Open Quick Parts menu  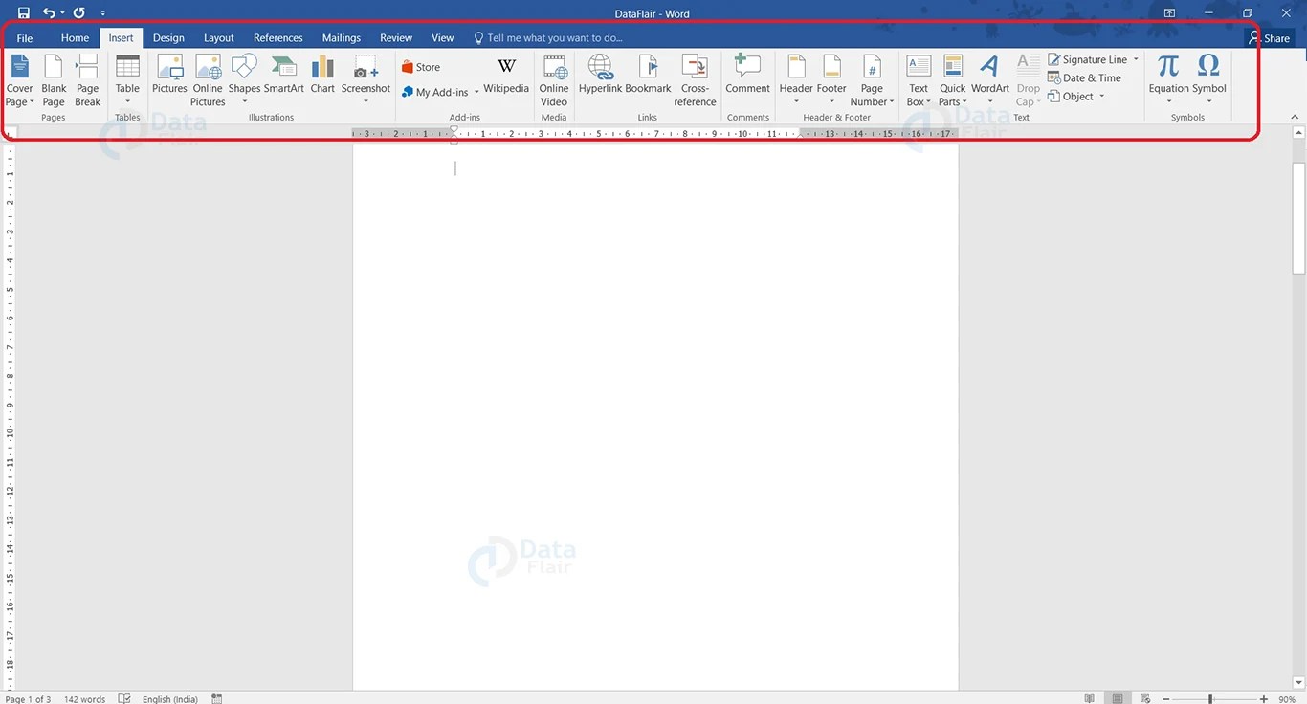953,80
